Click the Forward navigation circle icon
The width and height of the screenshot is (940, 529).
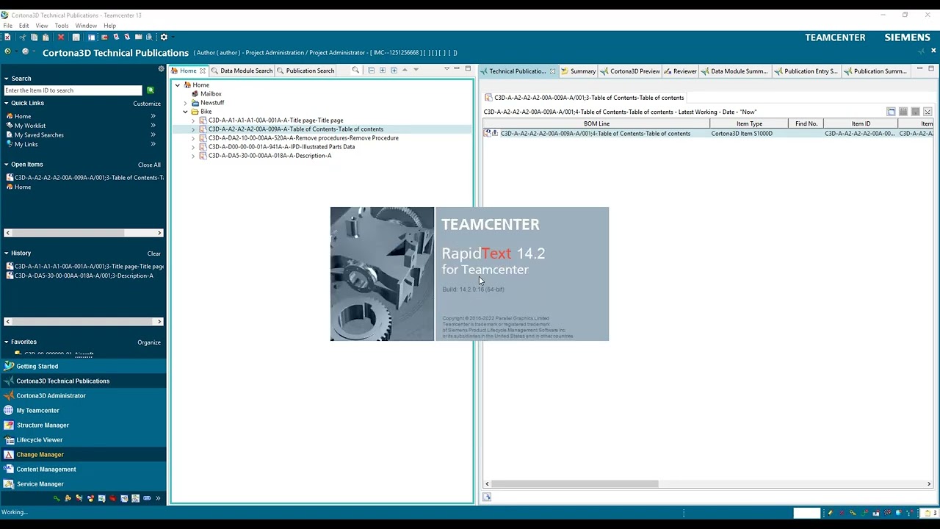click(25, 51)
